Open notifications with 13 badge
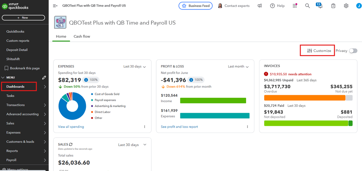 [x=320, y=6]
